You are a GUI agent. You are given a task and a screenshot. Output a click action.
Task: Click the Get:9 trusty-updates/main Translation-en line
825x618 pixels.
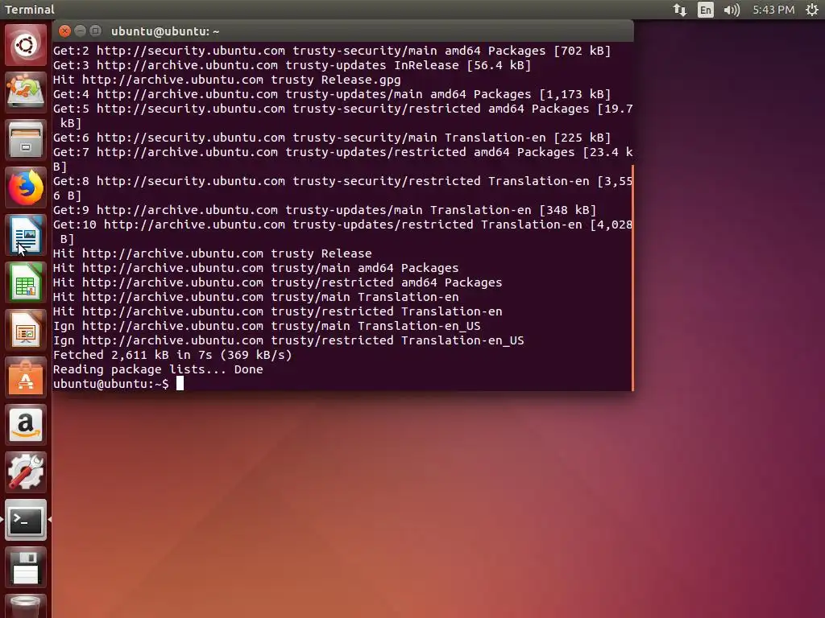click(x=325, y=210)
